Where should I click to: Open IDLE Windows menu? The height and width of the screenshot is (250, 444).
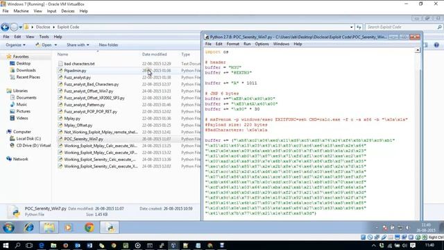pyautogui.click(x=281, y=44)
